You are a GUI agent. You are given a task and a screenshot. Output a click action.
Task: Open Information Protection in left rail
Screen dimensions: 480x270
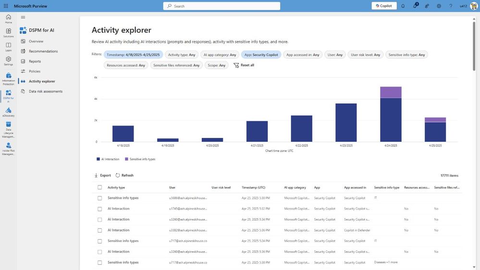[x=8, y=79]
